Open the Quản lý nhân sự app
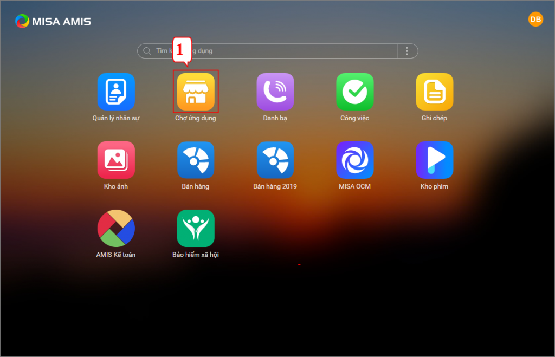This screenshot has width=555, height=357. (x=116, y=92)
